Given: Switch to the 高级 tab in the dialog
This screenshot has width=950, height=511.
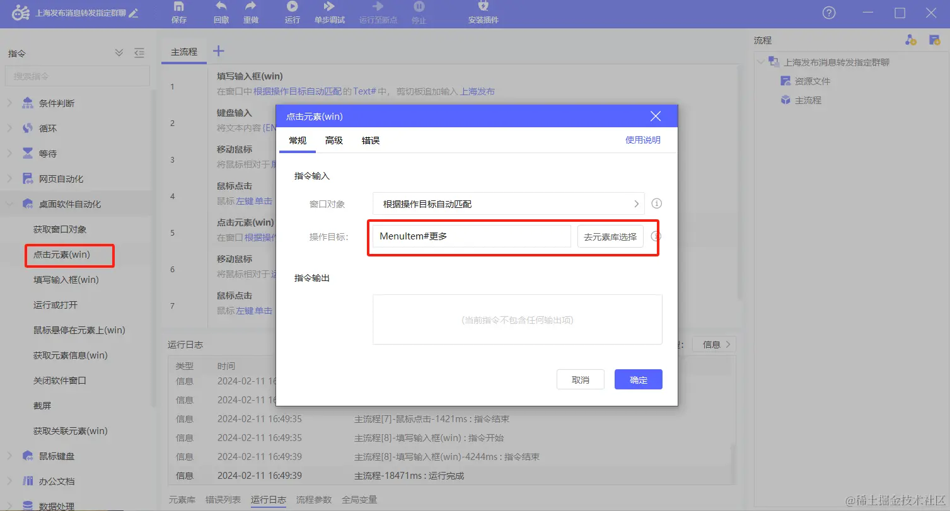Looking at the screenshot, I should [334, 141].
